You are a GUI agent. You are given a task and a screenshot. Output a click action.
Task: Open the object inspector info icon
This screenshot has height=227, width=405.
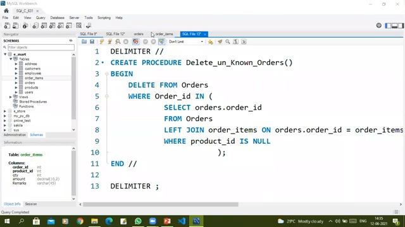[x=25, y=25]
